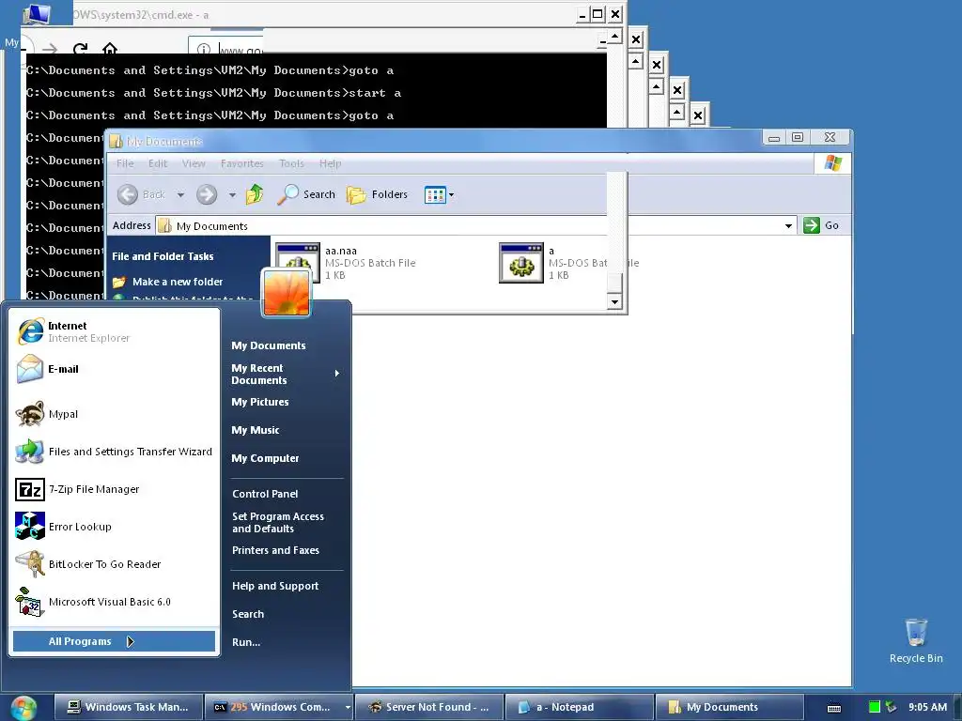Open Search in the My Documents toolbar
Viewport: 962px width, 721px height.
click(x=306, y=194)
